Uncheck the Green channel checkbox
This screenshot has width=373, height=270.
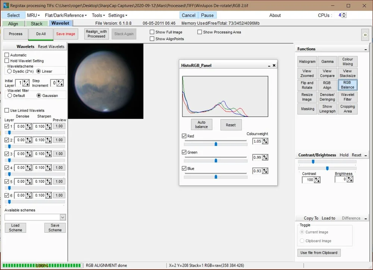pyautogui.click(x=184, y=152)
